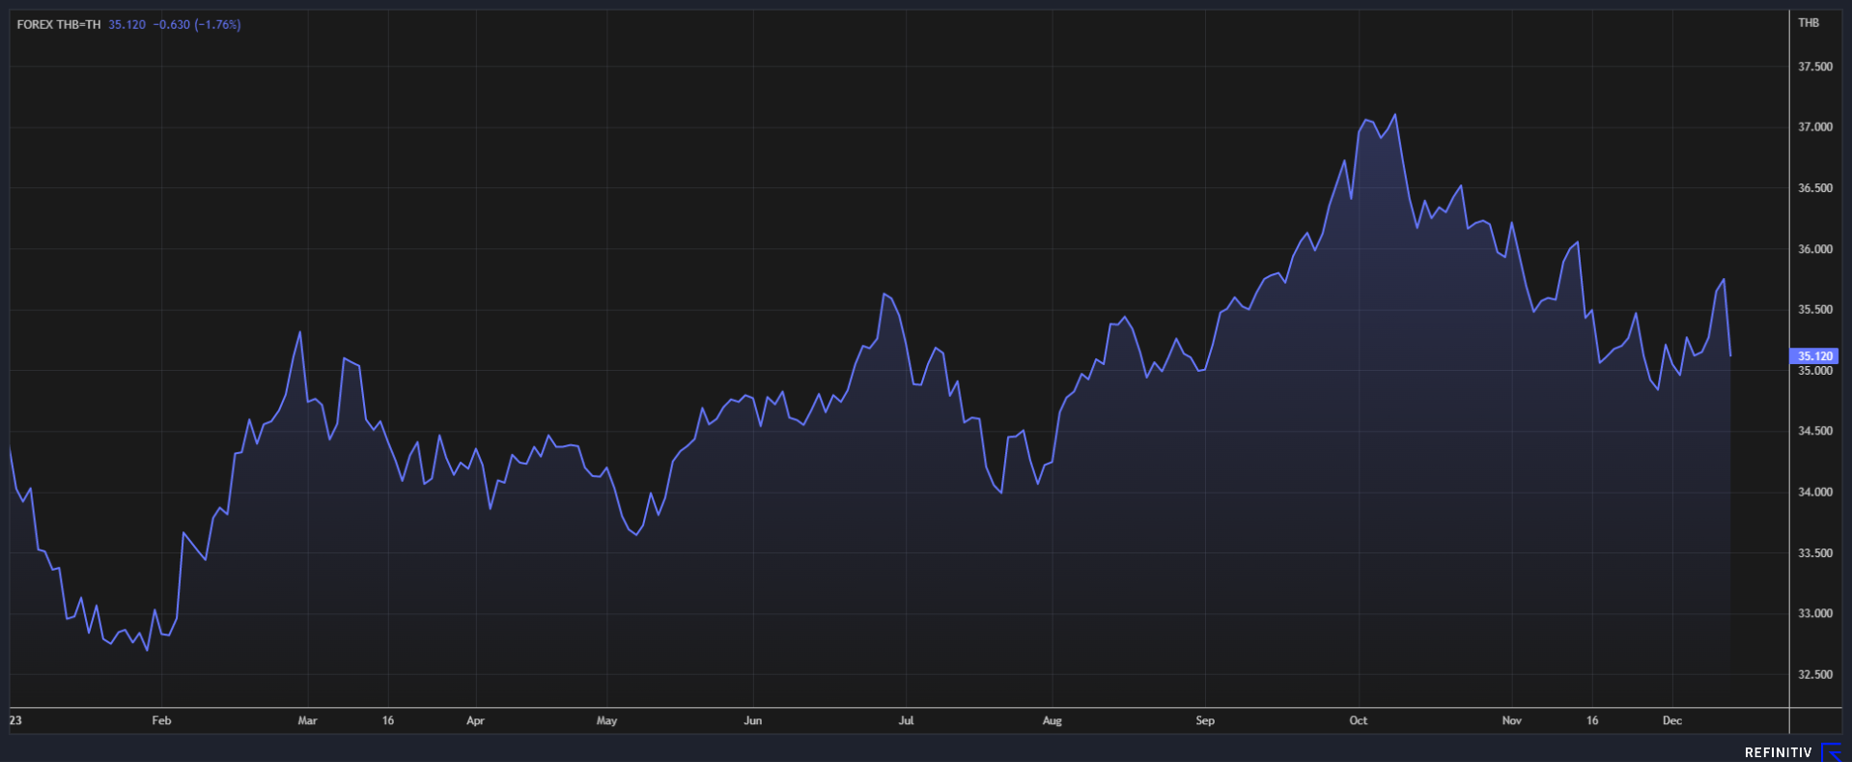Click the Jul label on time axis

(906, 720)
